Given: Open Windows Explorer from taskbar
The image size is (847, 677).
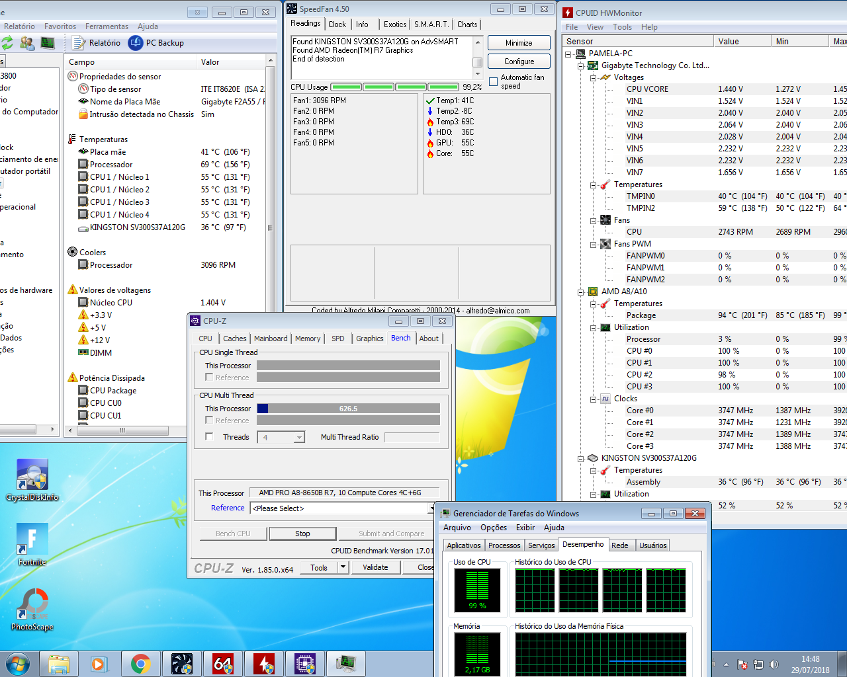Looking at the screenshot, I should click(59, 664).
